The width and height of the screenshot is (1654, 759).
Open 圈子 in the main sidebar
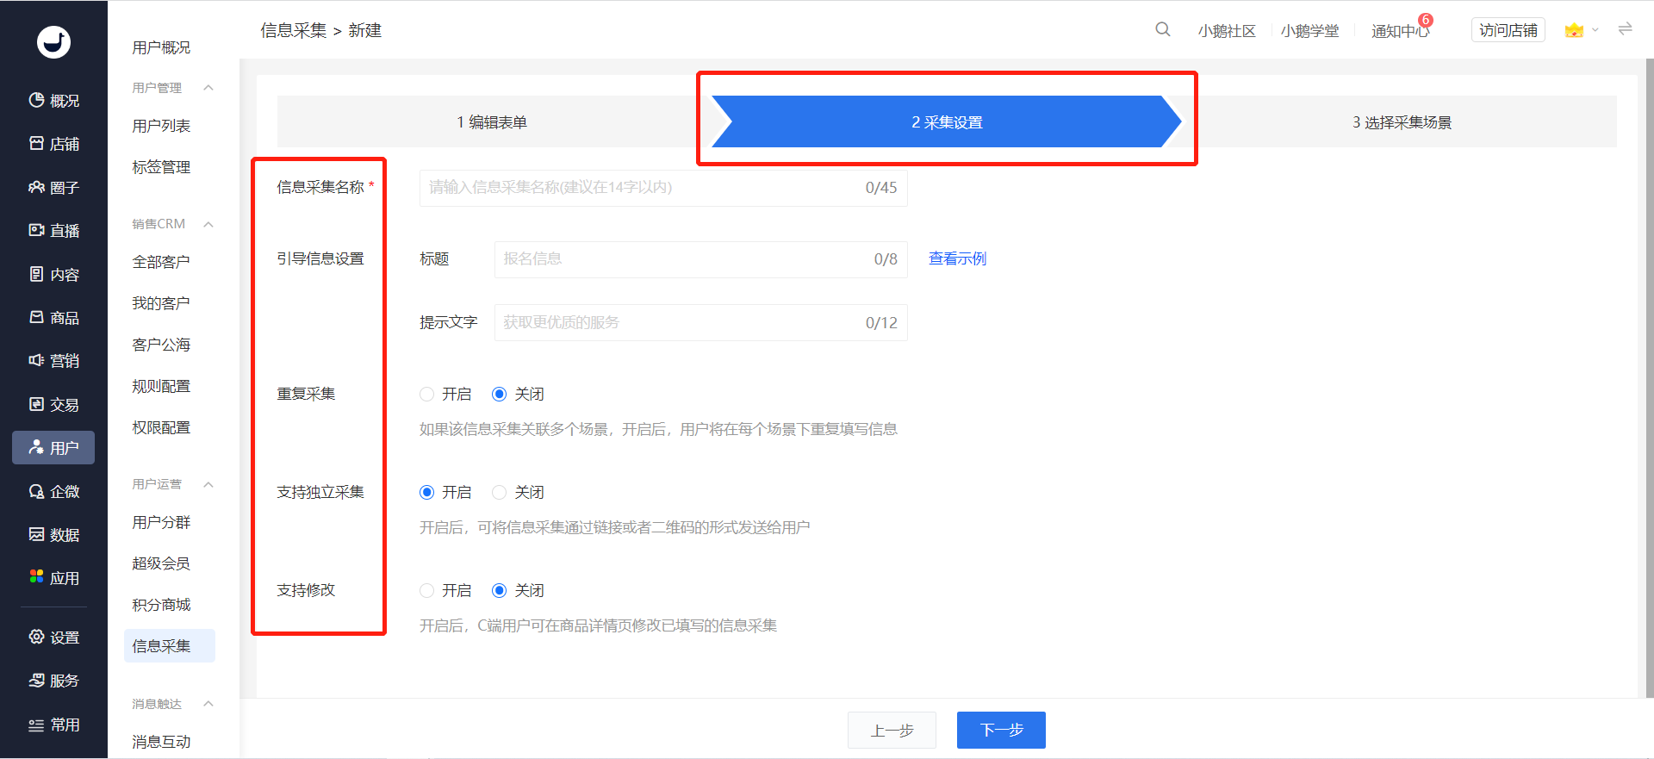click(x=53, y=188)
